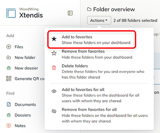Screen dimensions: 160x133
Task: Click the red trash icon for Delete folders
Action: tap(54, 68)
